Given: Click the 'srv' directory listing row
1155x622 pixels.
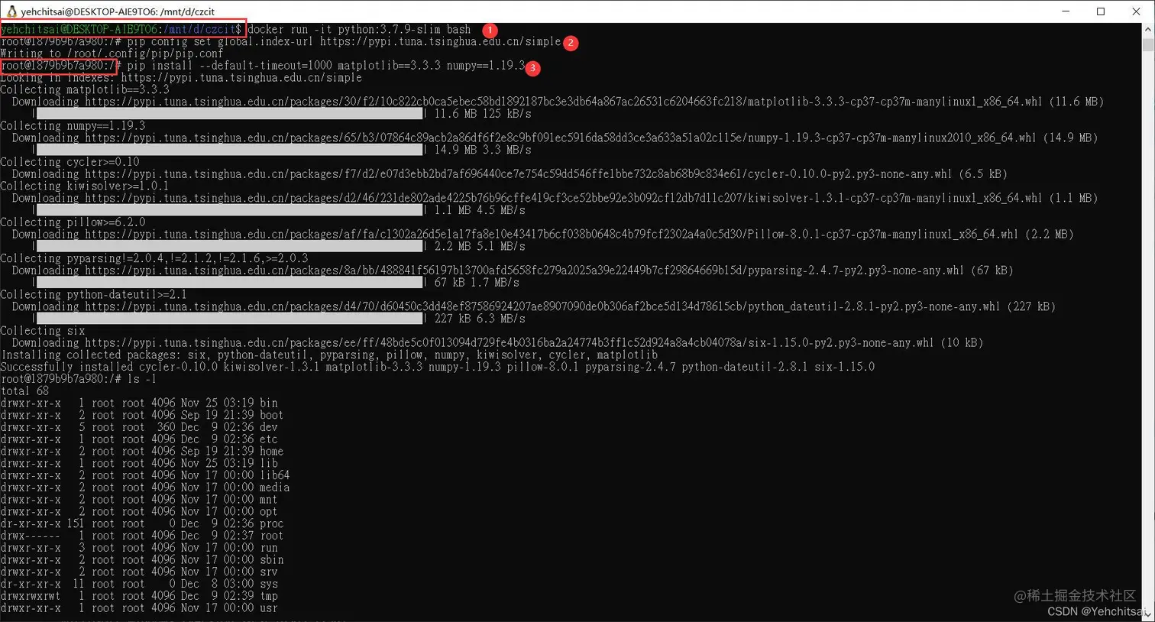Looking at the screenshot, I should (x=139, y=572).
